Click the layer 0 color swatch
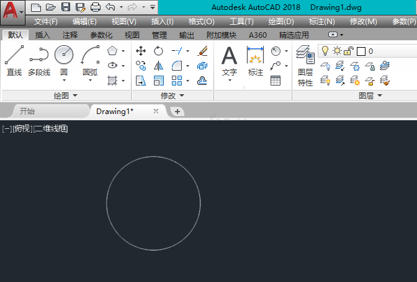This screenshot has width=417, height=282. pyautogui.click(x=361, y=51)
